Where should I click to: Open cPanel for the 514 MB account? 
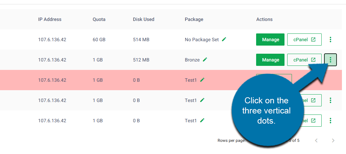[x=304, y=40]
